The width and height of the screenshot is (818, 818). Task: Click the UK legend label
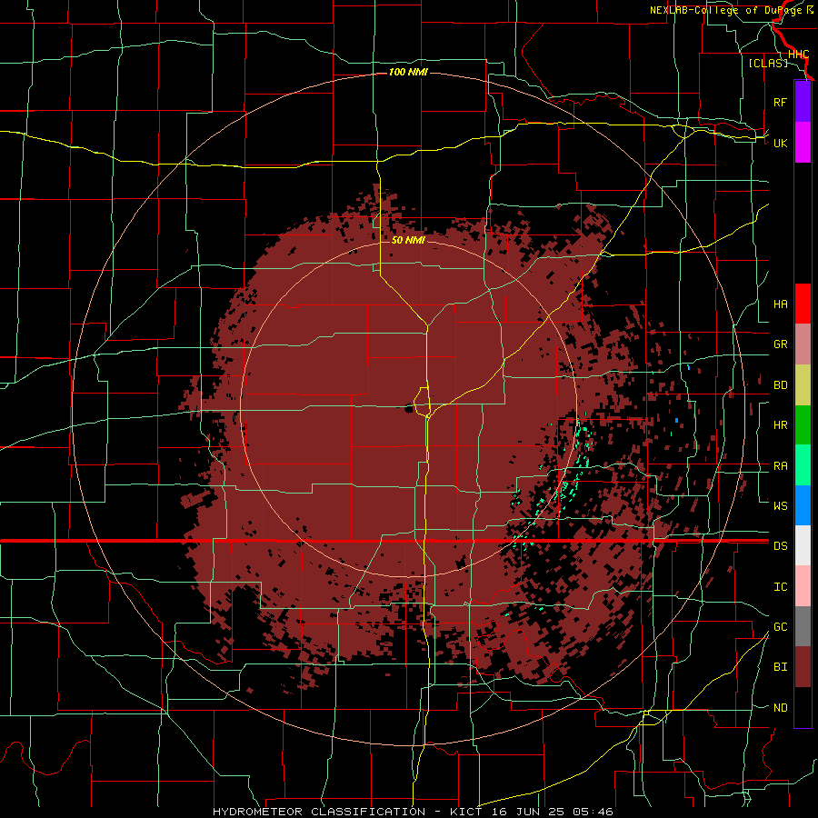(x=780, y=143)
